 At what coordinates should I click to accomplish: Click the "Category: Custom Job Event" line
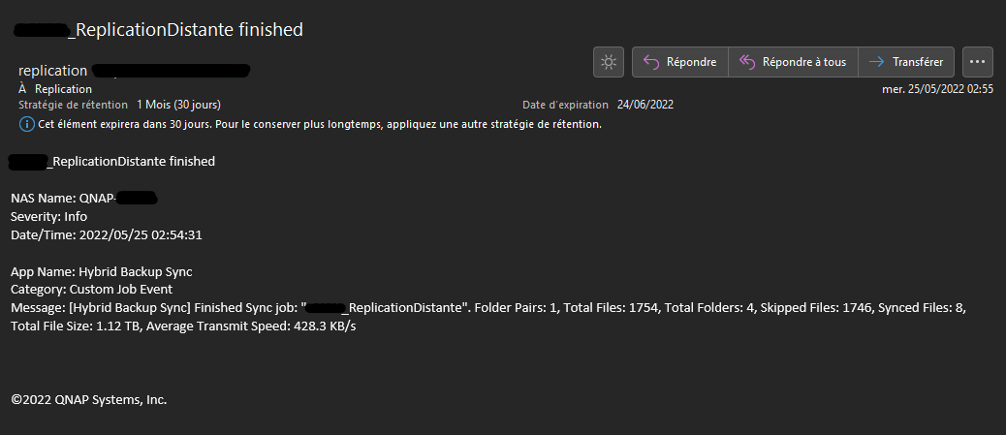(91, 289)
